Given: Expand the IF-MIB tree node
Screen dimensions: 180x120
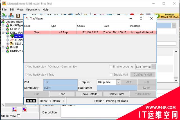Looking at the screenshot, I should (x=3, y=47).
